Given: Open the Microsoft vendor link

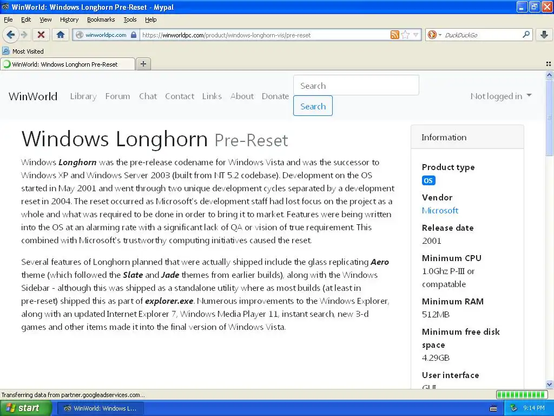Looking at the screenshot, I should point(440,211).
